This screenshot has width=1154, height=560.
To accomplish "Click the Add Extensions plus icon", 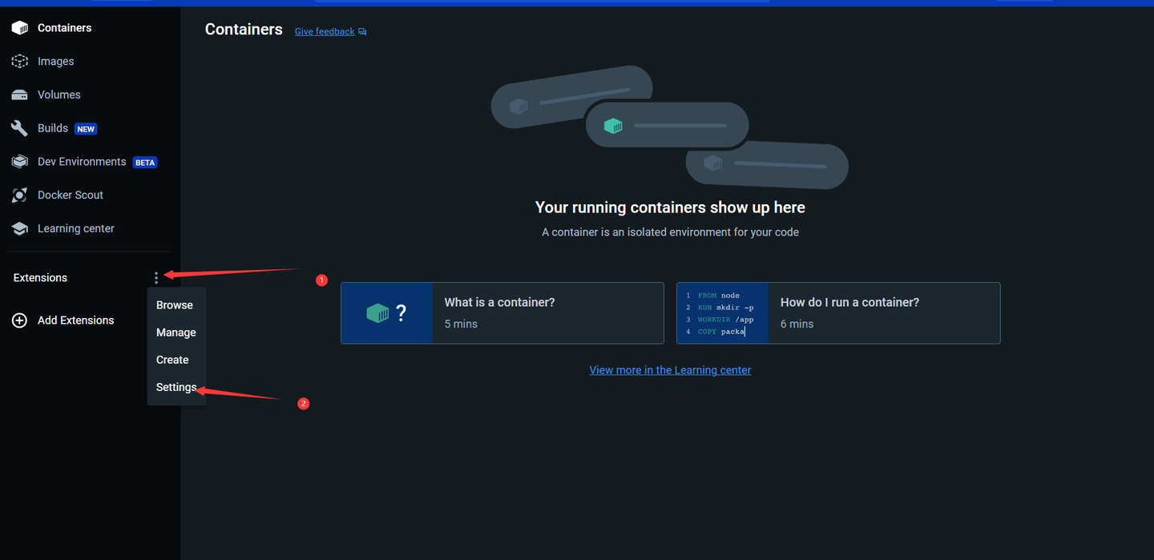I will [x=18, y=320].
